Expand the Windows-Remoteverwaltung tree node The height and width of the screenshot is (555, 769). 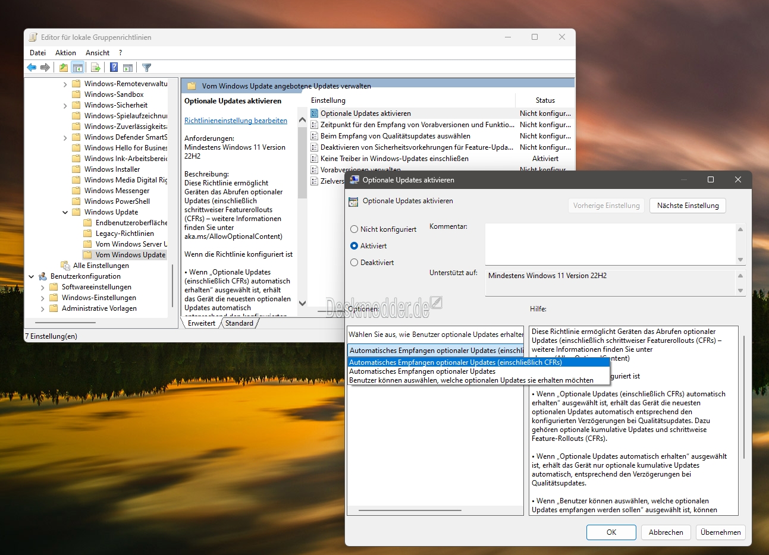[x=65, y=84]
